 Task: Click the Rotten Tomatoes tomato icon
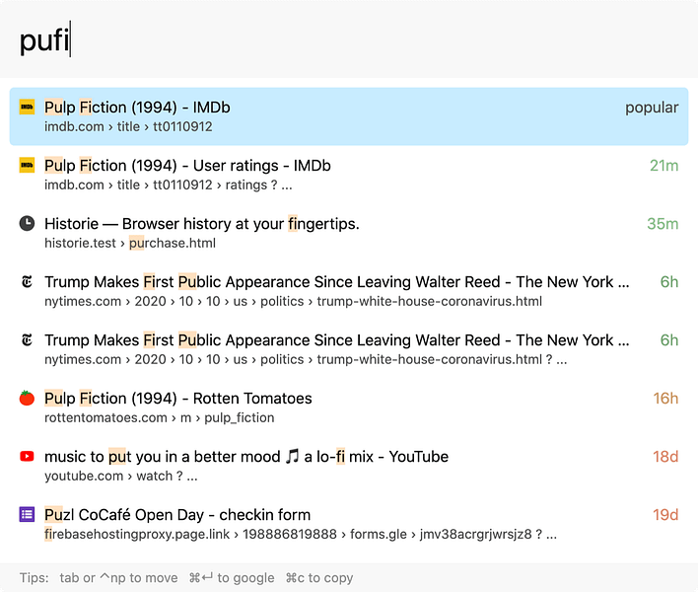pyautogui.click(x=27, y=399)
